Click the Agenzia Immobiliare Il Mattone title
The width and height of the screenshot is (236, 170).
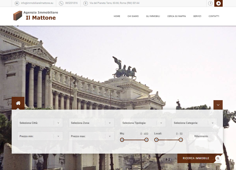pos(41,16)
